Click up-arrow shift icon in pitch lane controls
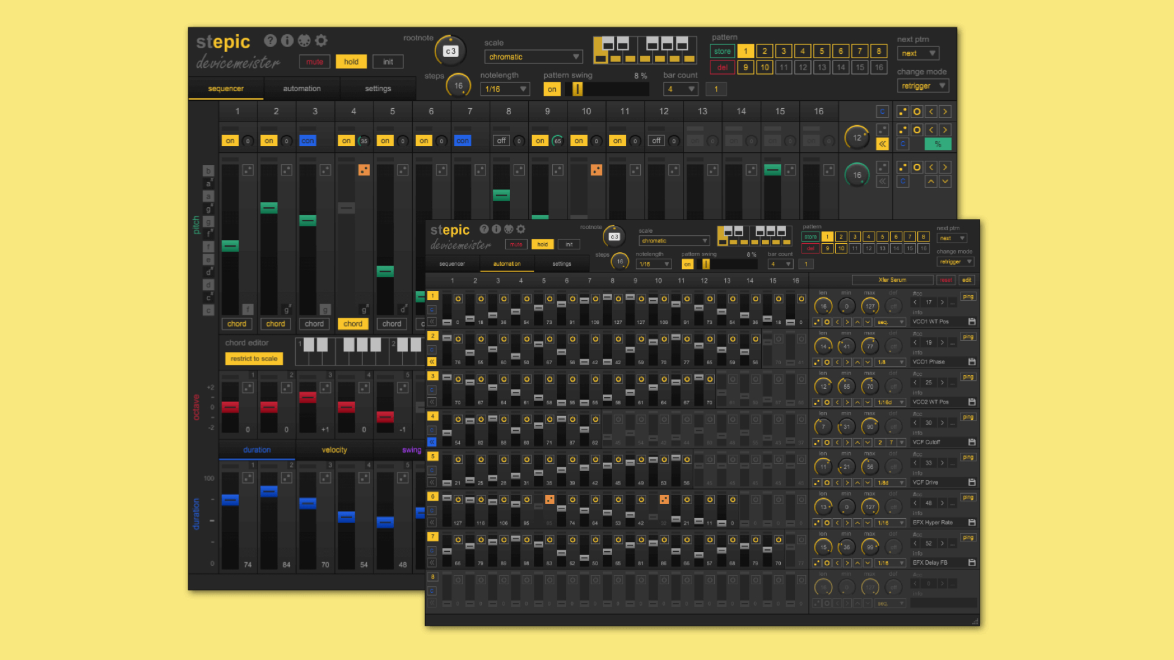 (931, 182)
